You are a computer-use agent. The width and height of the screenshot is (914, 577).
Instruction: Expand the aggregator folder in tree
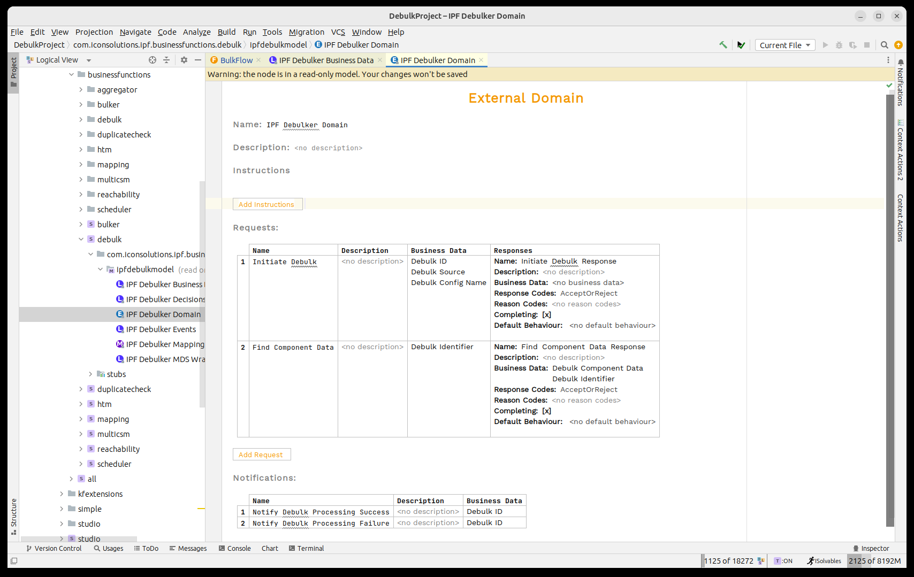point(81,90)
